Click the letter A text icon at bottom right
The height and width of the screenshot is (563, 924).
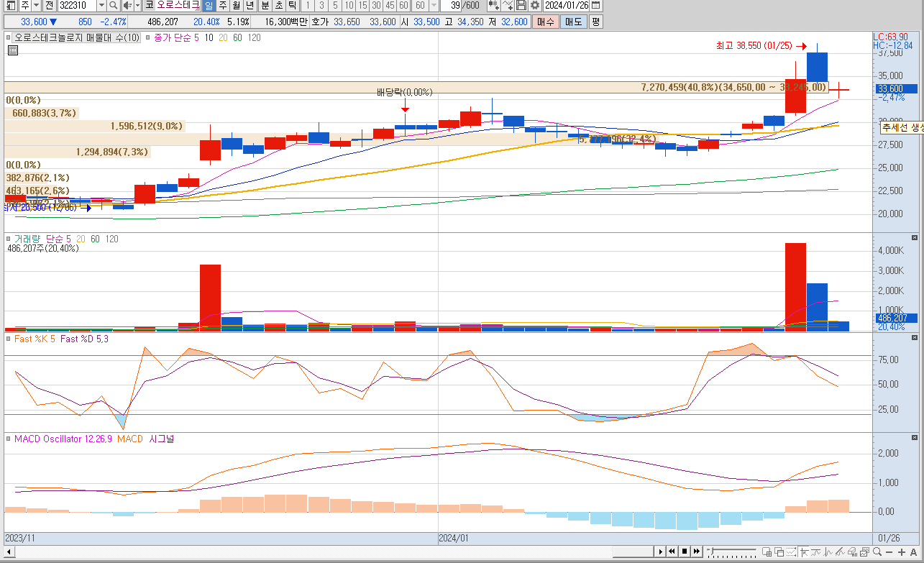[913, 552]
